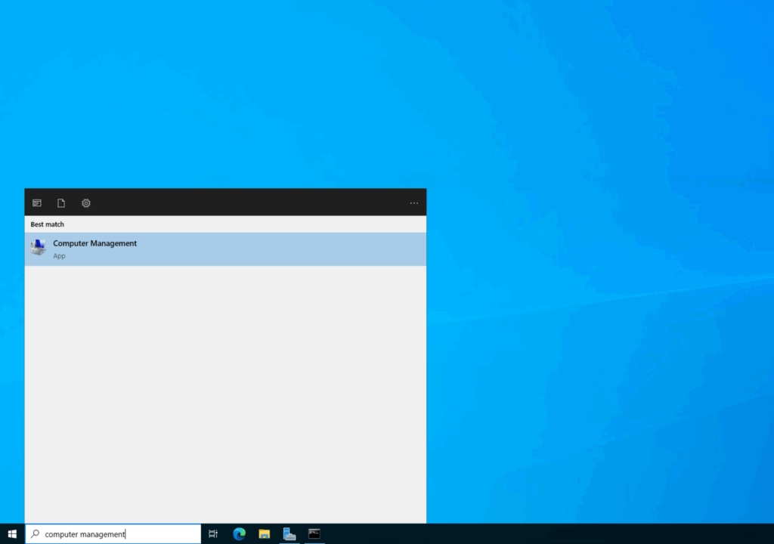Click the App label under Computer Management

[x=59, y=255]
